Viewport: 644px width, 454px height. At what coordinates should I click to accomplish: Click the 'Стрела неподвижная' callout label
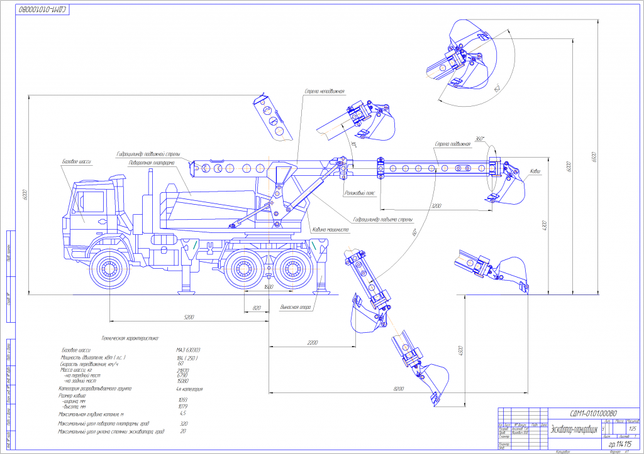click(325, 92)
